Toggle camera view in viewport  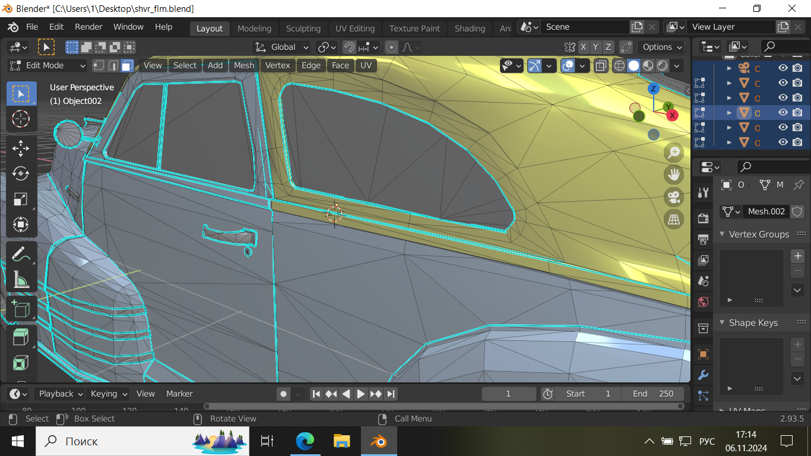click(x=673, y=197)
